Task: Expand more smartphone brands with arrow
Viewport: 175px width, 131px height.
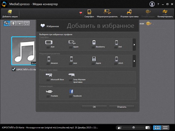Action: click(x=134, y=45)
